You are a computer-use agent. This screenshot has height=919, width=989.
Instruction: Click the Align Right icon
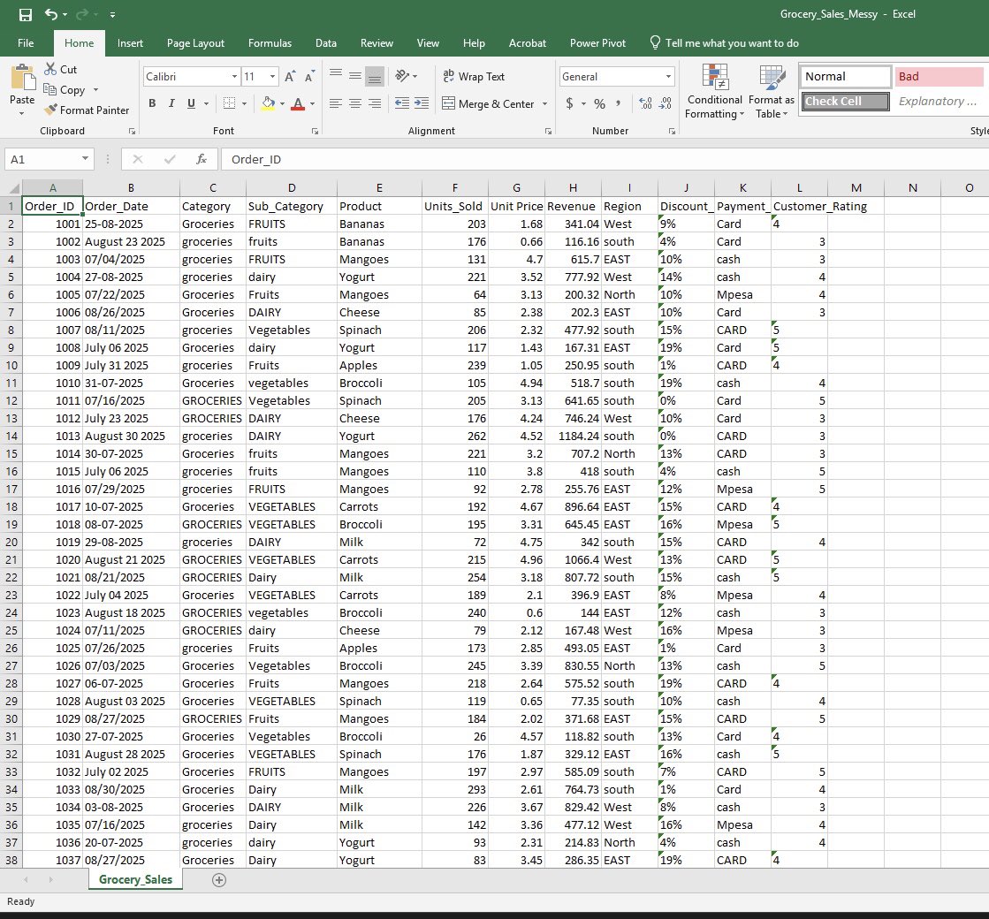375,103
